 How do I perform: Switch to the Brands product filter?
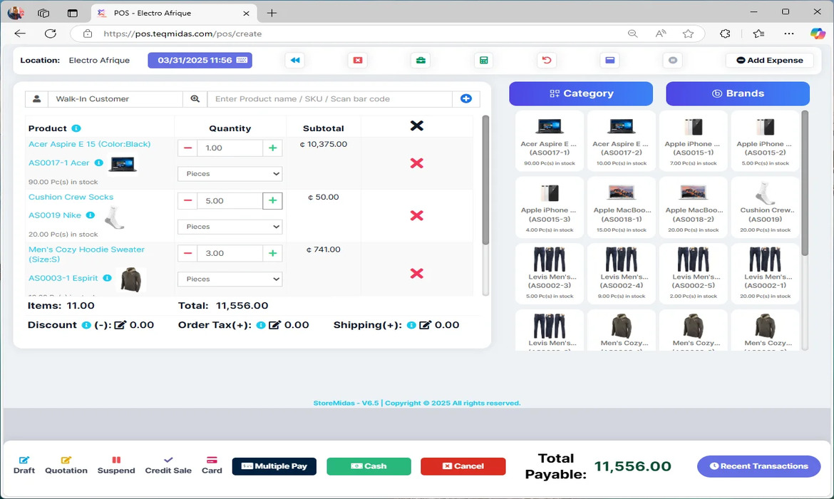tap(737, 93)
